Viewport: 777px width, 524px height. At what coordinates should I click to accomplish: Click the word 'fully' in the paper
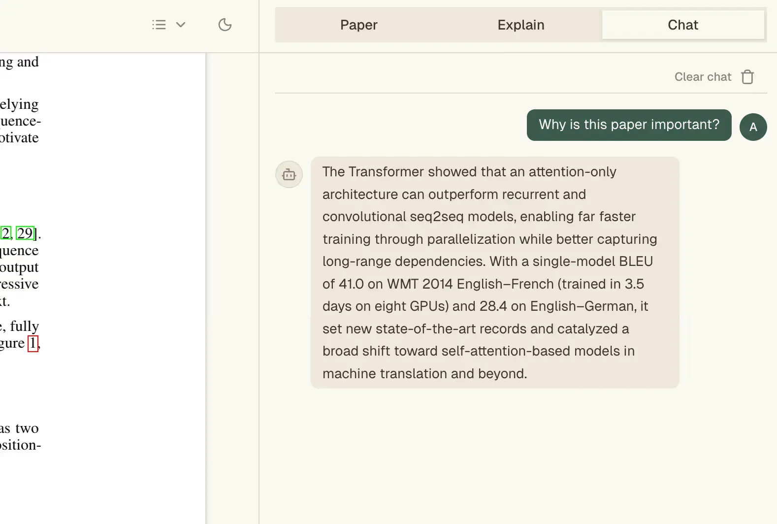[25, 327]
